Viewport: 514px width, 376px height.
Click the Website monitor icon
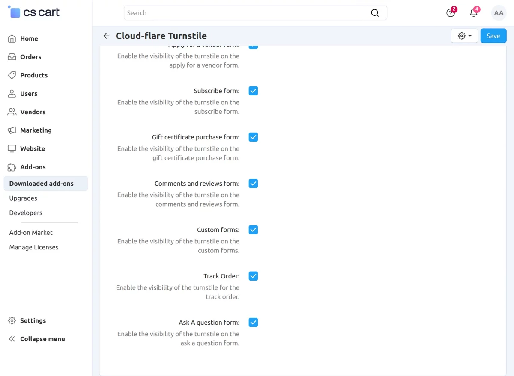[x=12, y=149]
